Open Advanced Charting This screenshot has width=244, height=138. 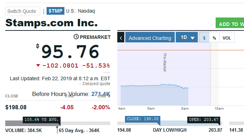[150, 37]
